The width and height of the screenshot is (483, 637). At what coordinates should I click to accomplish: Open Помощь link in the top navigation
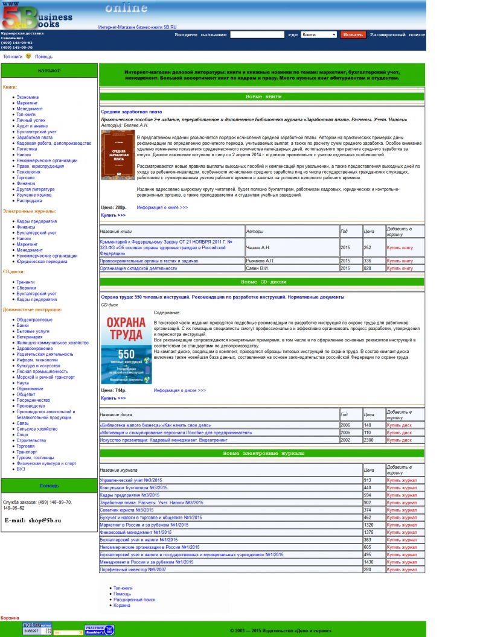[43, 57]
